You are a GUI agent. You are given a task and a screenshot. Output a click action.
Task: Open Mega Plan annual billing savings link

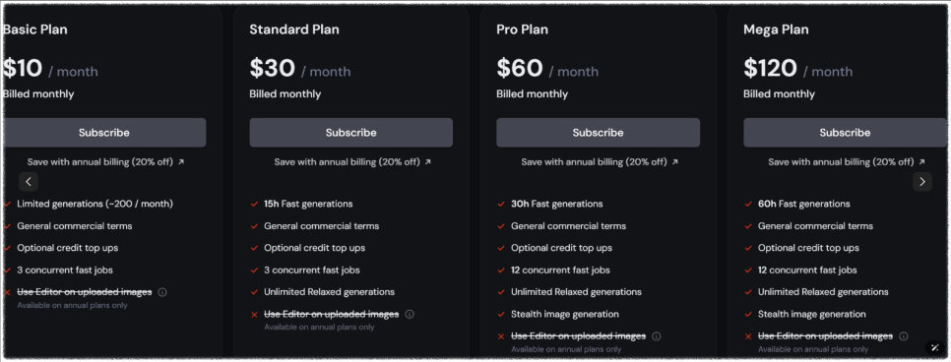[847, 162]
